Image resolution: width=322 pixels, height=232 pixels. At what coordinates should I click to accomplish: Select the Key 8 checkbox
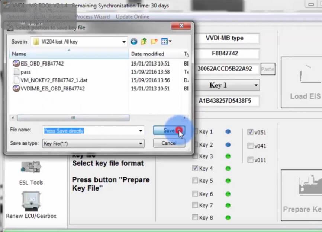(195, 217)
